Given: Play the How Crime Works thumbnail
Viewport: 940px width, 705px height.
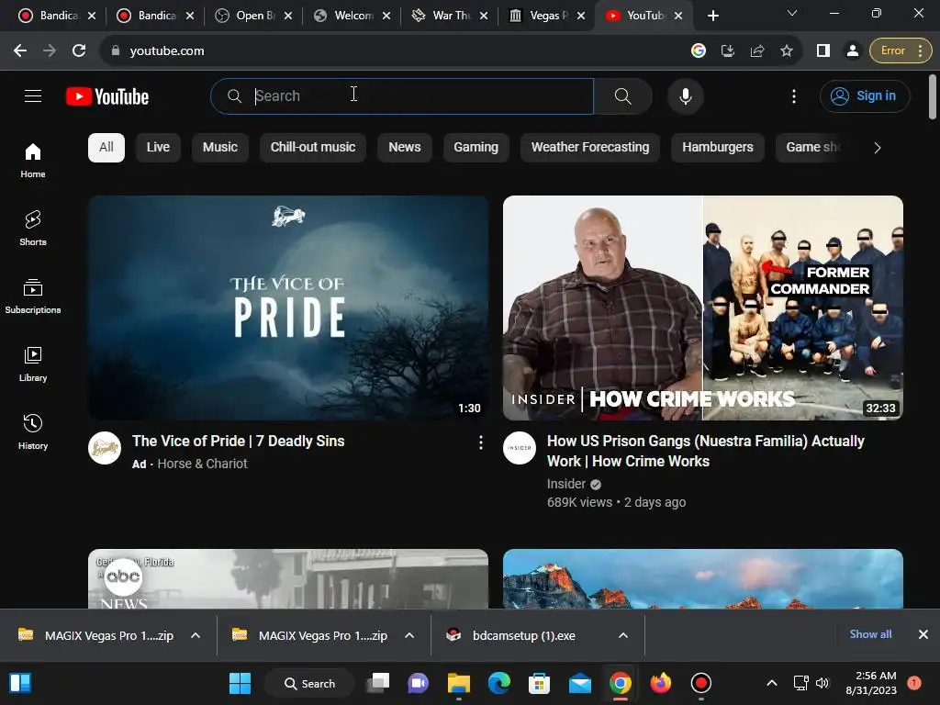Looking at the screenshot, I should point(703,308).
